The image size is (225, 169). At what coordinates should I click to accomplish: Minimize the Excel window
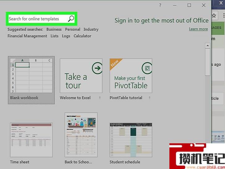click(175, 6)
